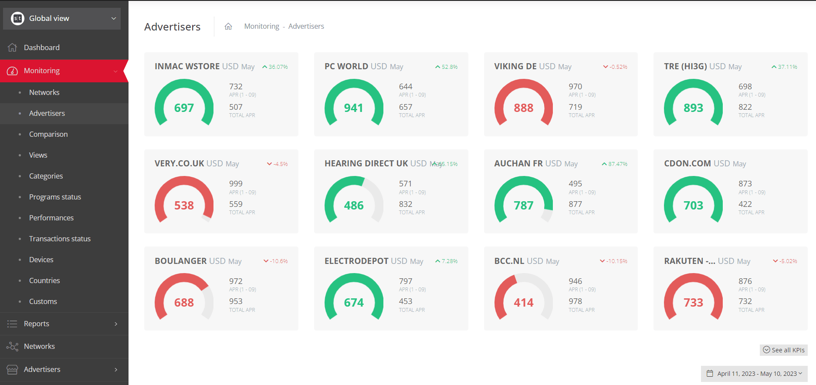Click the calendar icon in the date range

(710, 374)
